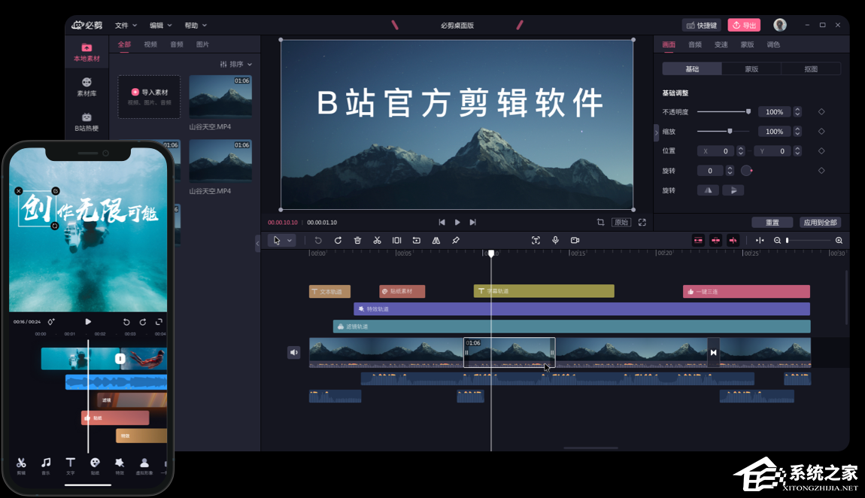Click the timeline split-at-playhead icon

pyautogui.click(x=760, y=241)
